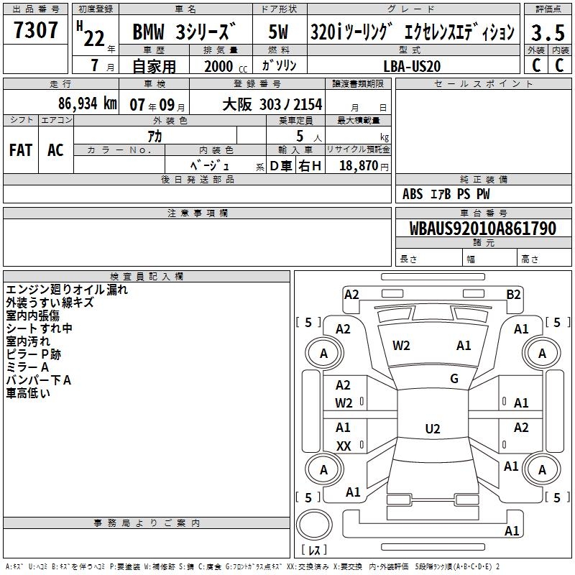Select the displacement value 2000 cc
Image resolution: width=575 pixels, height=575 pixels.
click(226, 67)
